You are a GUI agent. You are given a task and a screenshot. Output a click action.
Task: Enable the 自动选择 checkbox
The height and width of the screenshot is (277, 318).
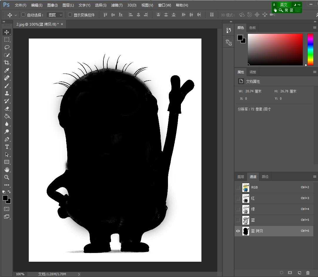click(23, 15)
